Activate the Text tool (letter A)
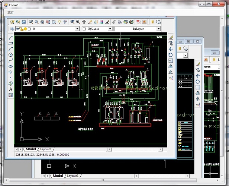Screen dimensions: 229x186 point(10,89)
